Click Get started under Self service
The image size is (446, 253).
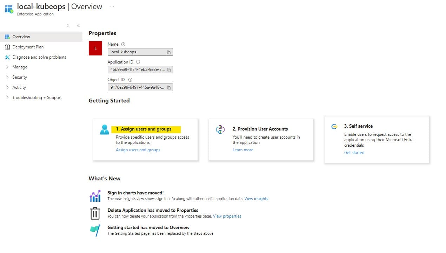[x=354, y=153]
